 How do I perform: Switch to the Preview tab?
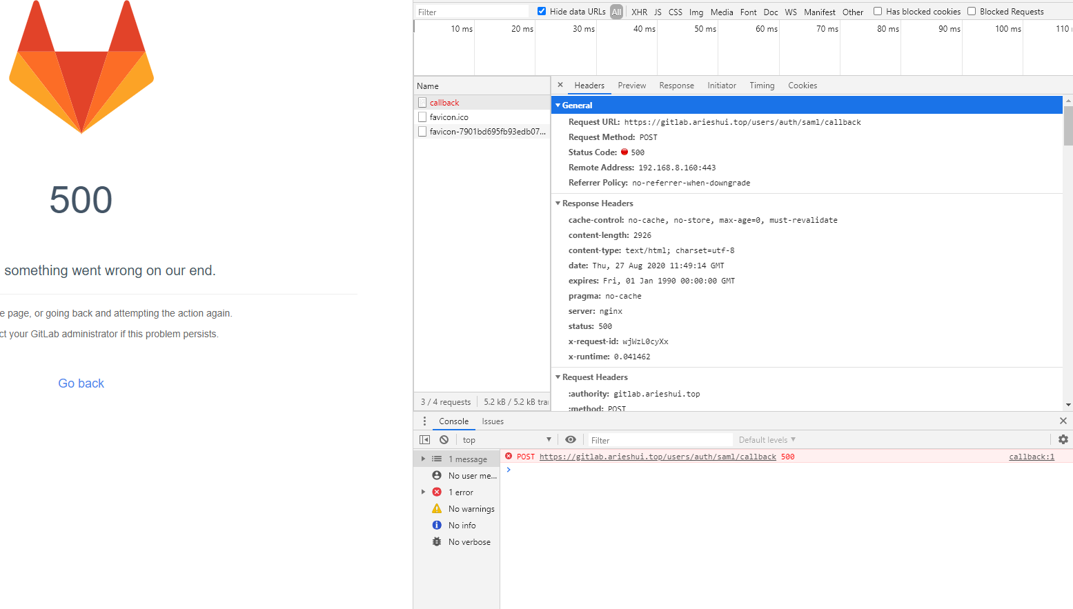(631, 85)
